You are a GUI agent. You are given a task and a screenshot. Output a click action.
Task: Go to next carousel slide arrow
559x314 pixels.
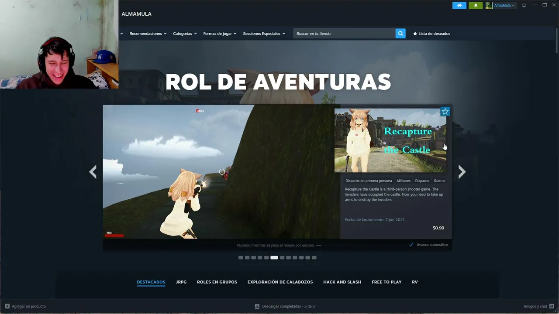pos(462,172)
